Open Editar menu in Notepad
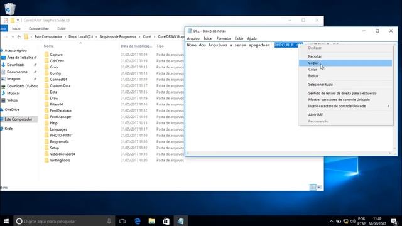Viewport: 402px width, 226px height. (208, 38)
